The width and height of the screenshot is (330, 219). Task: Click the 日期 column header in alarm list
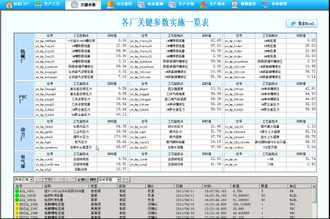pyautogui.click(x=189, y=186)
